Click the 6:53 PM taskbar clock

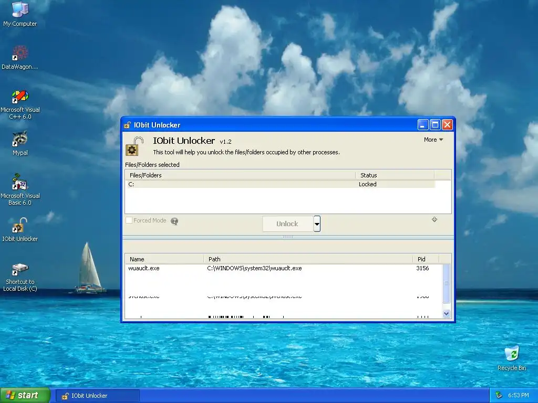(519, 396)
